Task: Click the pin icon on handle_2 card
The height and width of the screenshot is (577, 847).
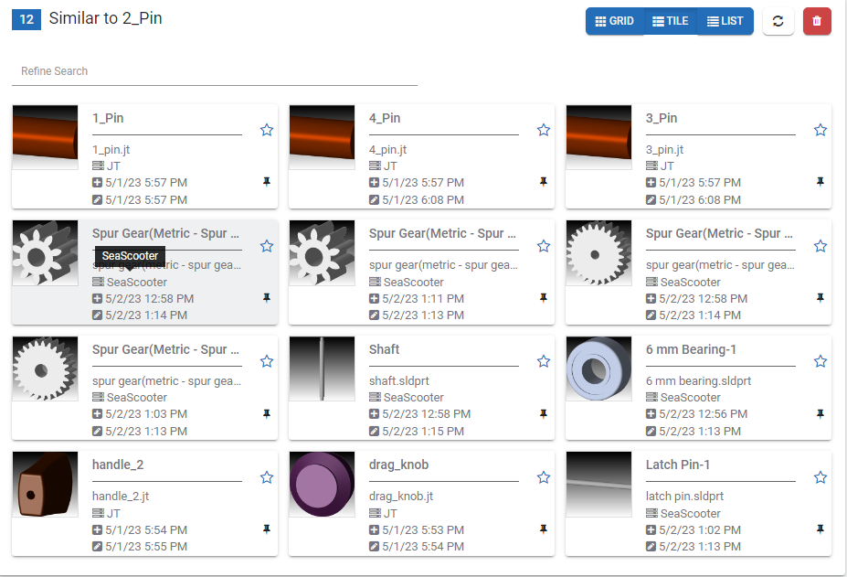Action: [266, 529]
